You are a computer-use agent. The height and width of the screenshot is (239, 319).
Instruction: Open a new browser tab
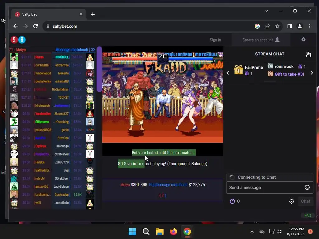[x=93, y=14]
